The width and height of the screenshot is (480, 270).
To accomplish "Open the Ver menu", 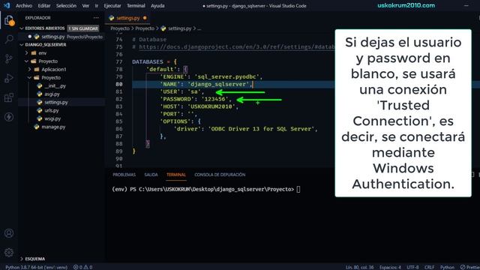I will pos(85,5).
